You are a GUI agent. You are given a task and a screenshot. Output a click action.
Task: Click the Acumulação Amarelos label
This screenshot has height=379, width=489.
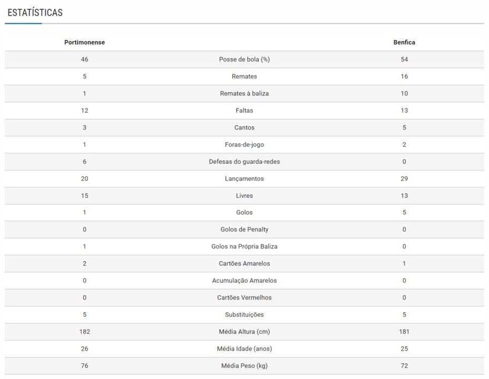(244, 281)
